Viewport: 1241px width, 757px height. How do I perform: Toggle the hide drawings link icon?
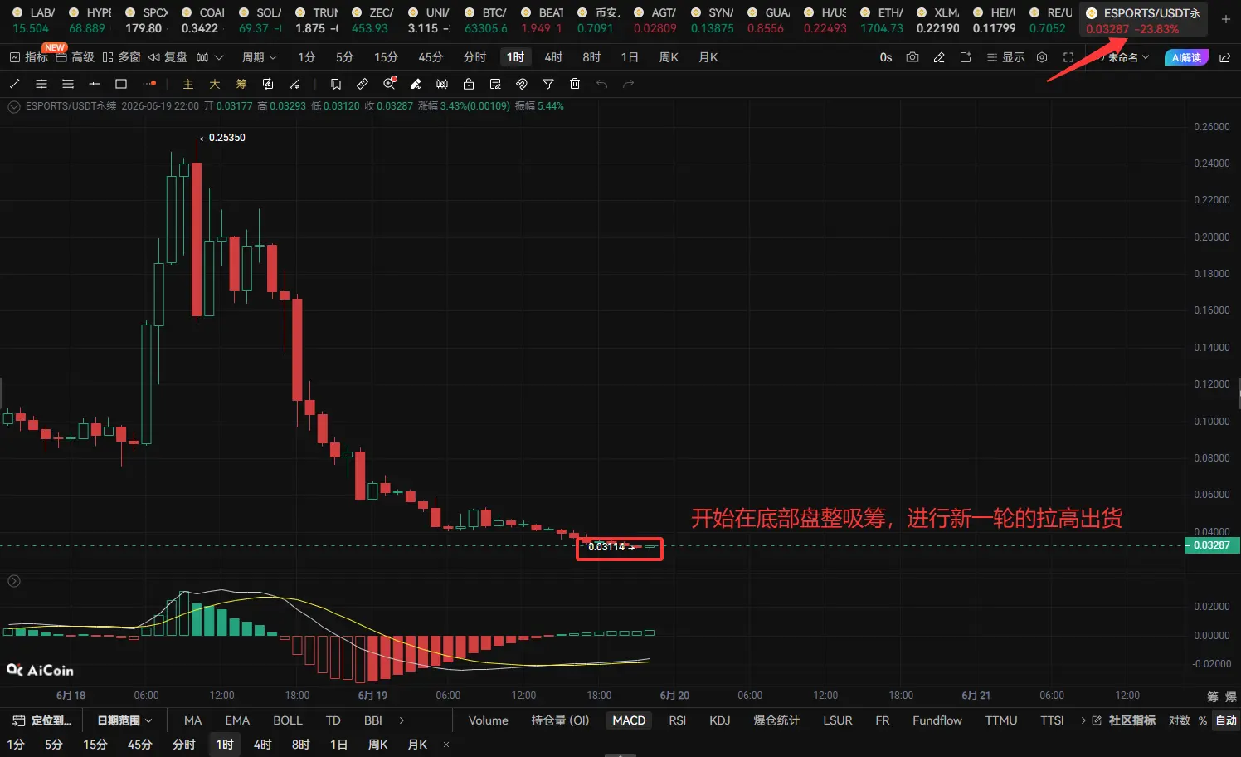[x=522, y=84]
